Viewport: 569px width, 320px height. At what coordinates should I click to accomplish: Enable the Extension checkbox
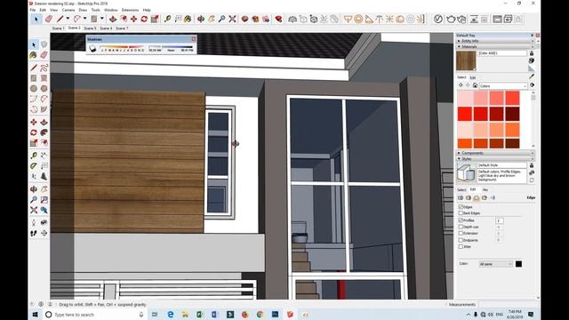pos(461,233)
